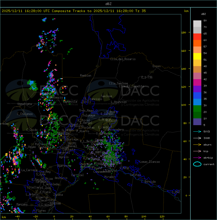Click the Agrelo map label
This screenshot has height=220, width=217.
coord(64,157)
